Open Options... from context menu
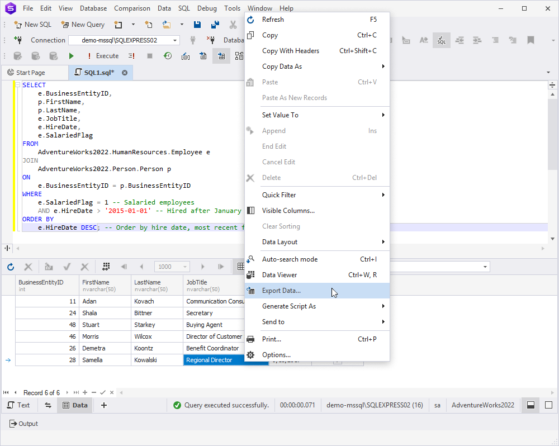 click(x=318, y=355)
